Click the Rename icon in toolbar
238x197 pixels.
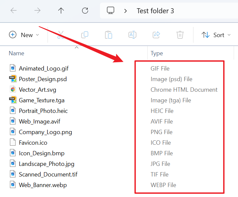click(132, 35)
